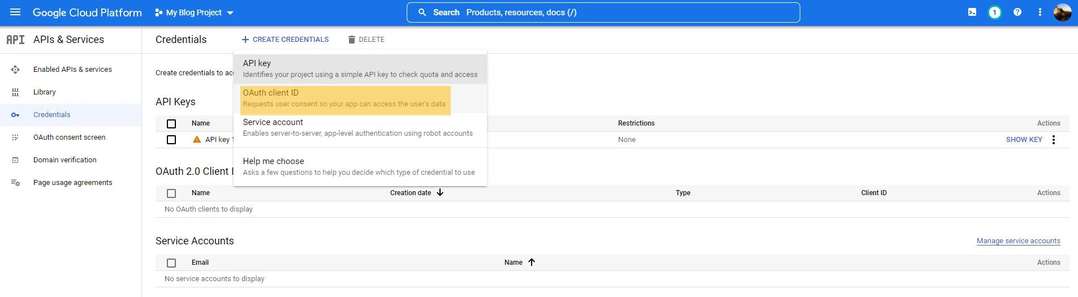Click the Domain verification checkbox icon in sidebar
The height and width of the screenshot is (297, 1078).
(x=15, y=160)
